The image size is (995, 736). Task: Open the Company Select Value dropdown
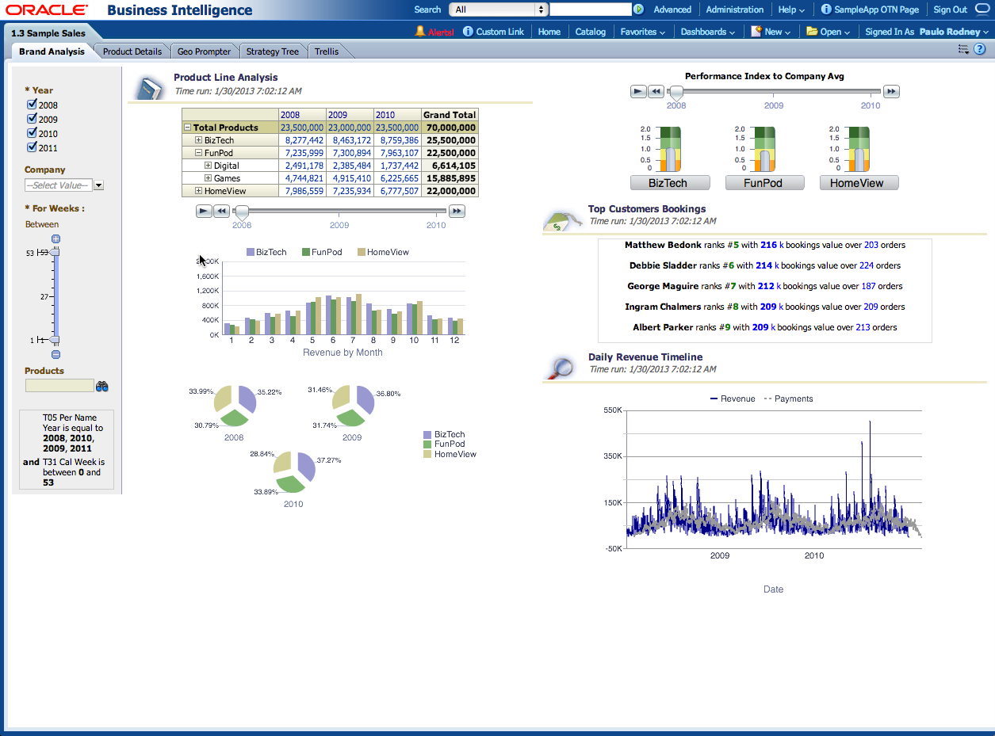coord(98,185)
